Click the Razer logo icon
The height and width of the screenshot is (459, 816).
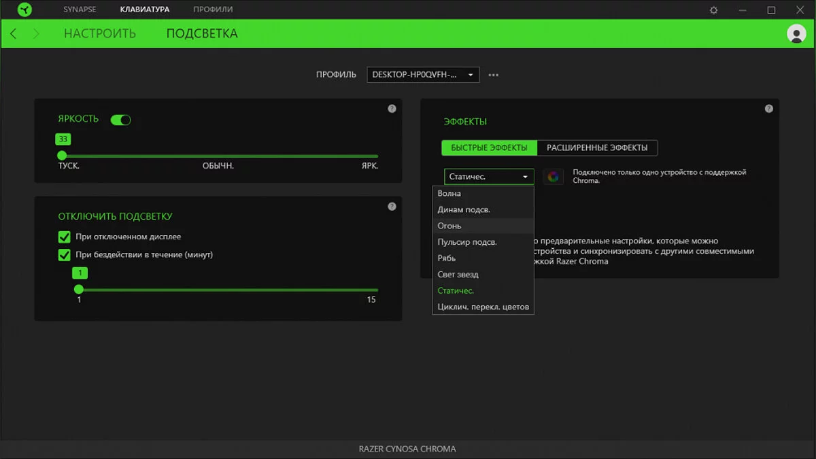click(x=24, y=10)
